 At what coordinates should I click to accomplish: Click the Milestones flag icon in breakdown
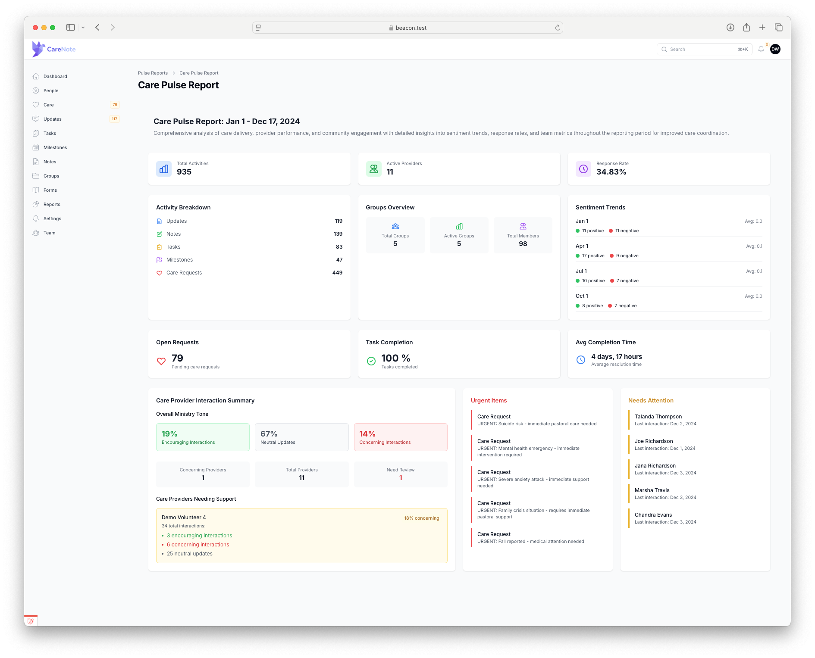(x=159, y=260)
